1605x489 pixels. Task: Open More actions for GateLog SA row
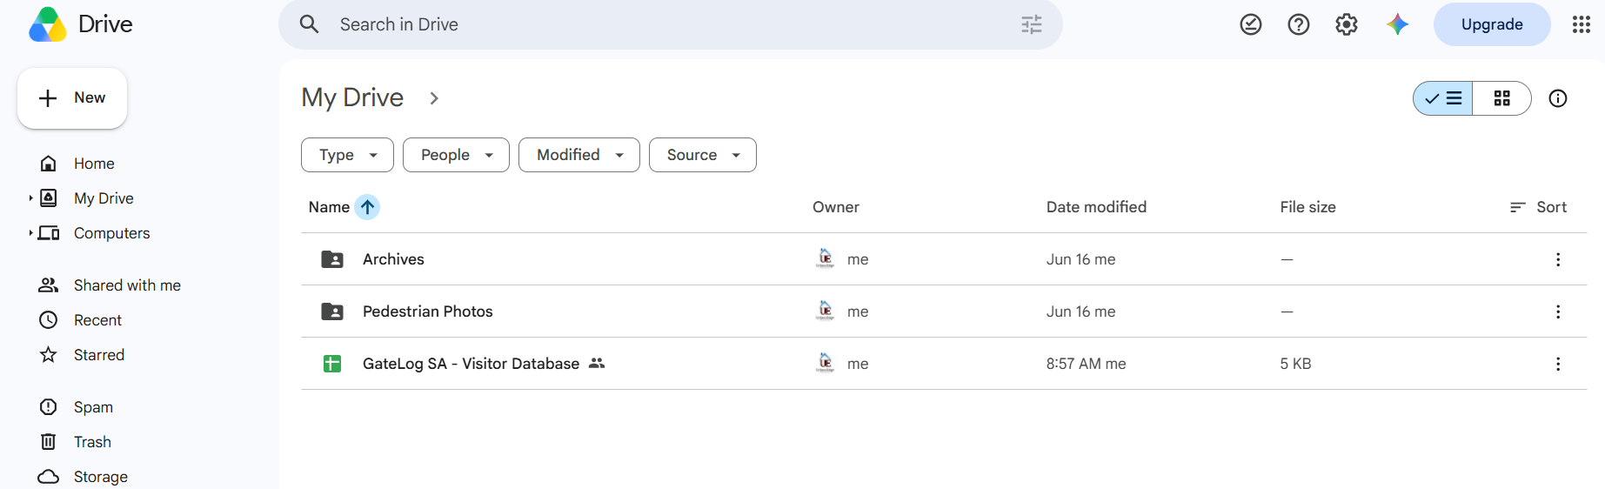[1558, 364]
